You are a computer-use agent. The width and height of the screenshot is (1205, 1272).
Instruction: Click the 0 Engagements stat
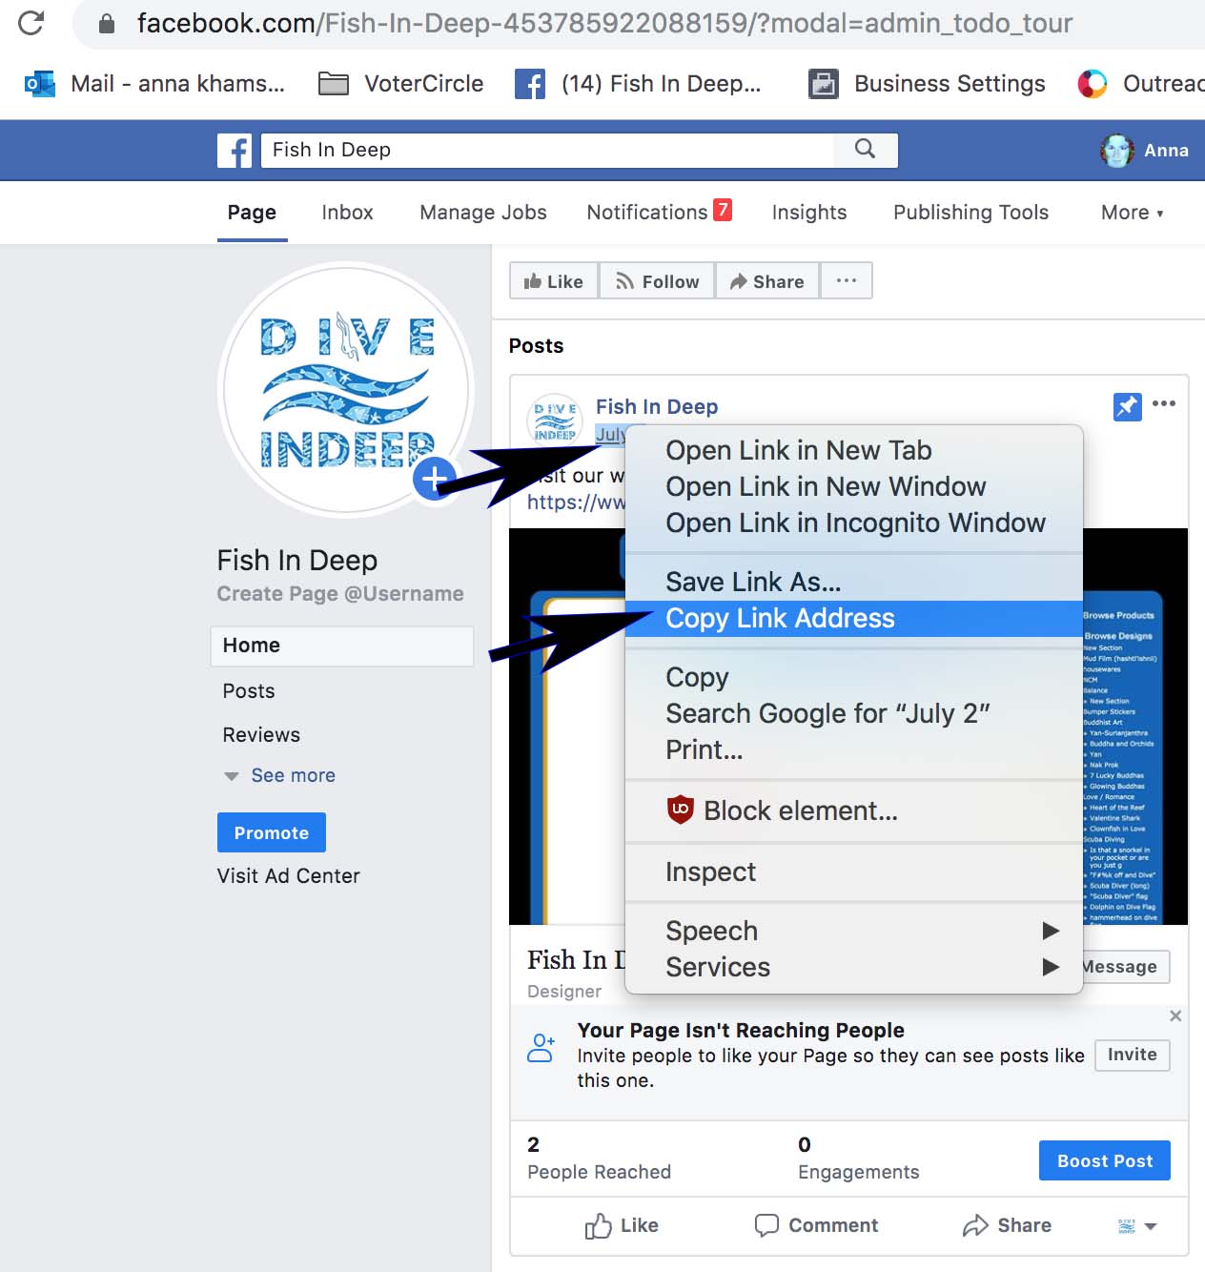pos(858,1159)
